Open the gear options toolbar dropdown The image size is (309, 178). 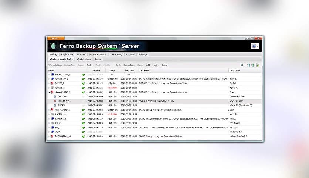242,65
